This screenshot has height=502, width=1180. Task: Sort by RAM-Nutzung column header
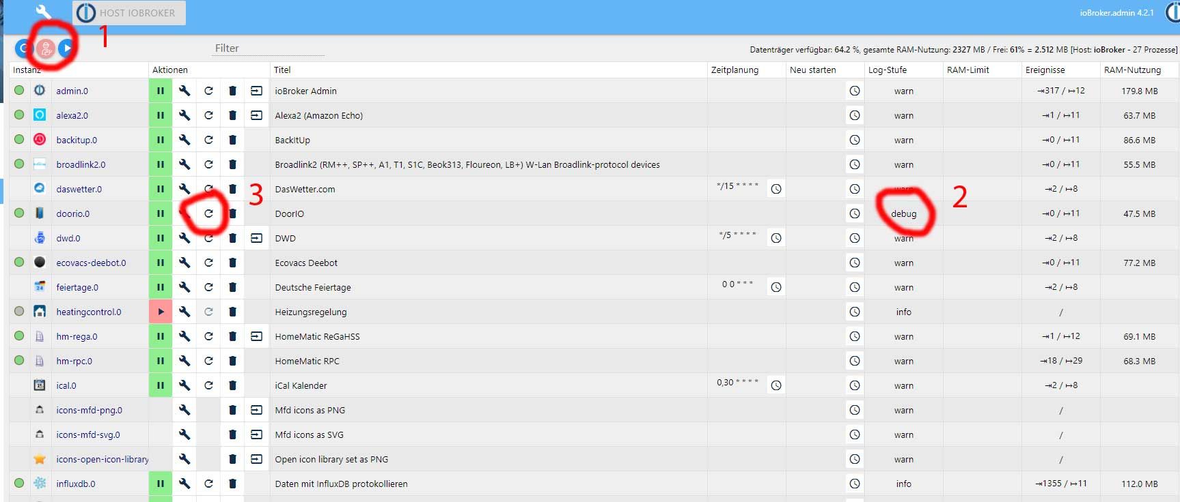click(1132, 70)
